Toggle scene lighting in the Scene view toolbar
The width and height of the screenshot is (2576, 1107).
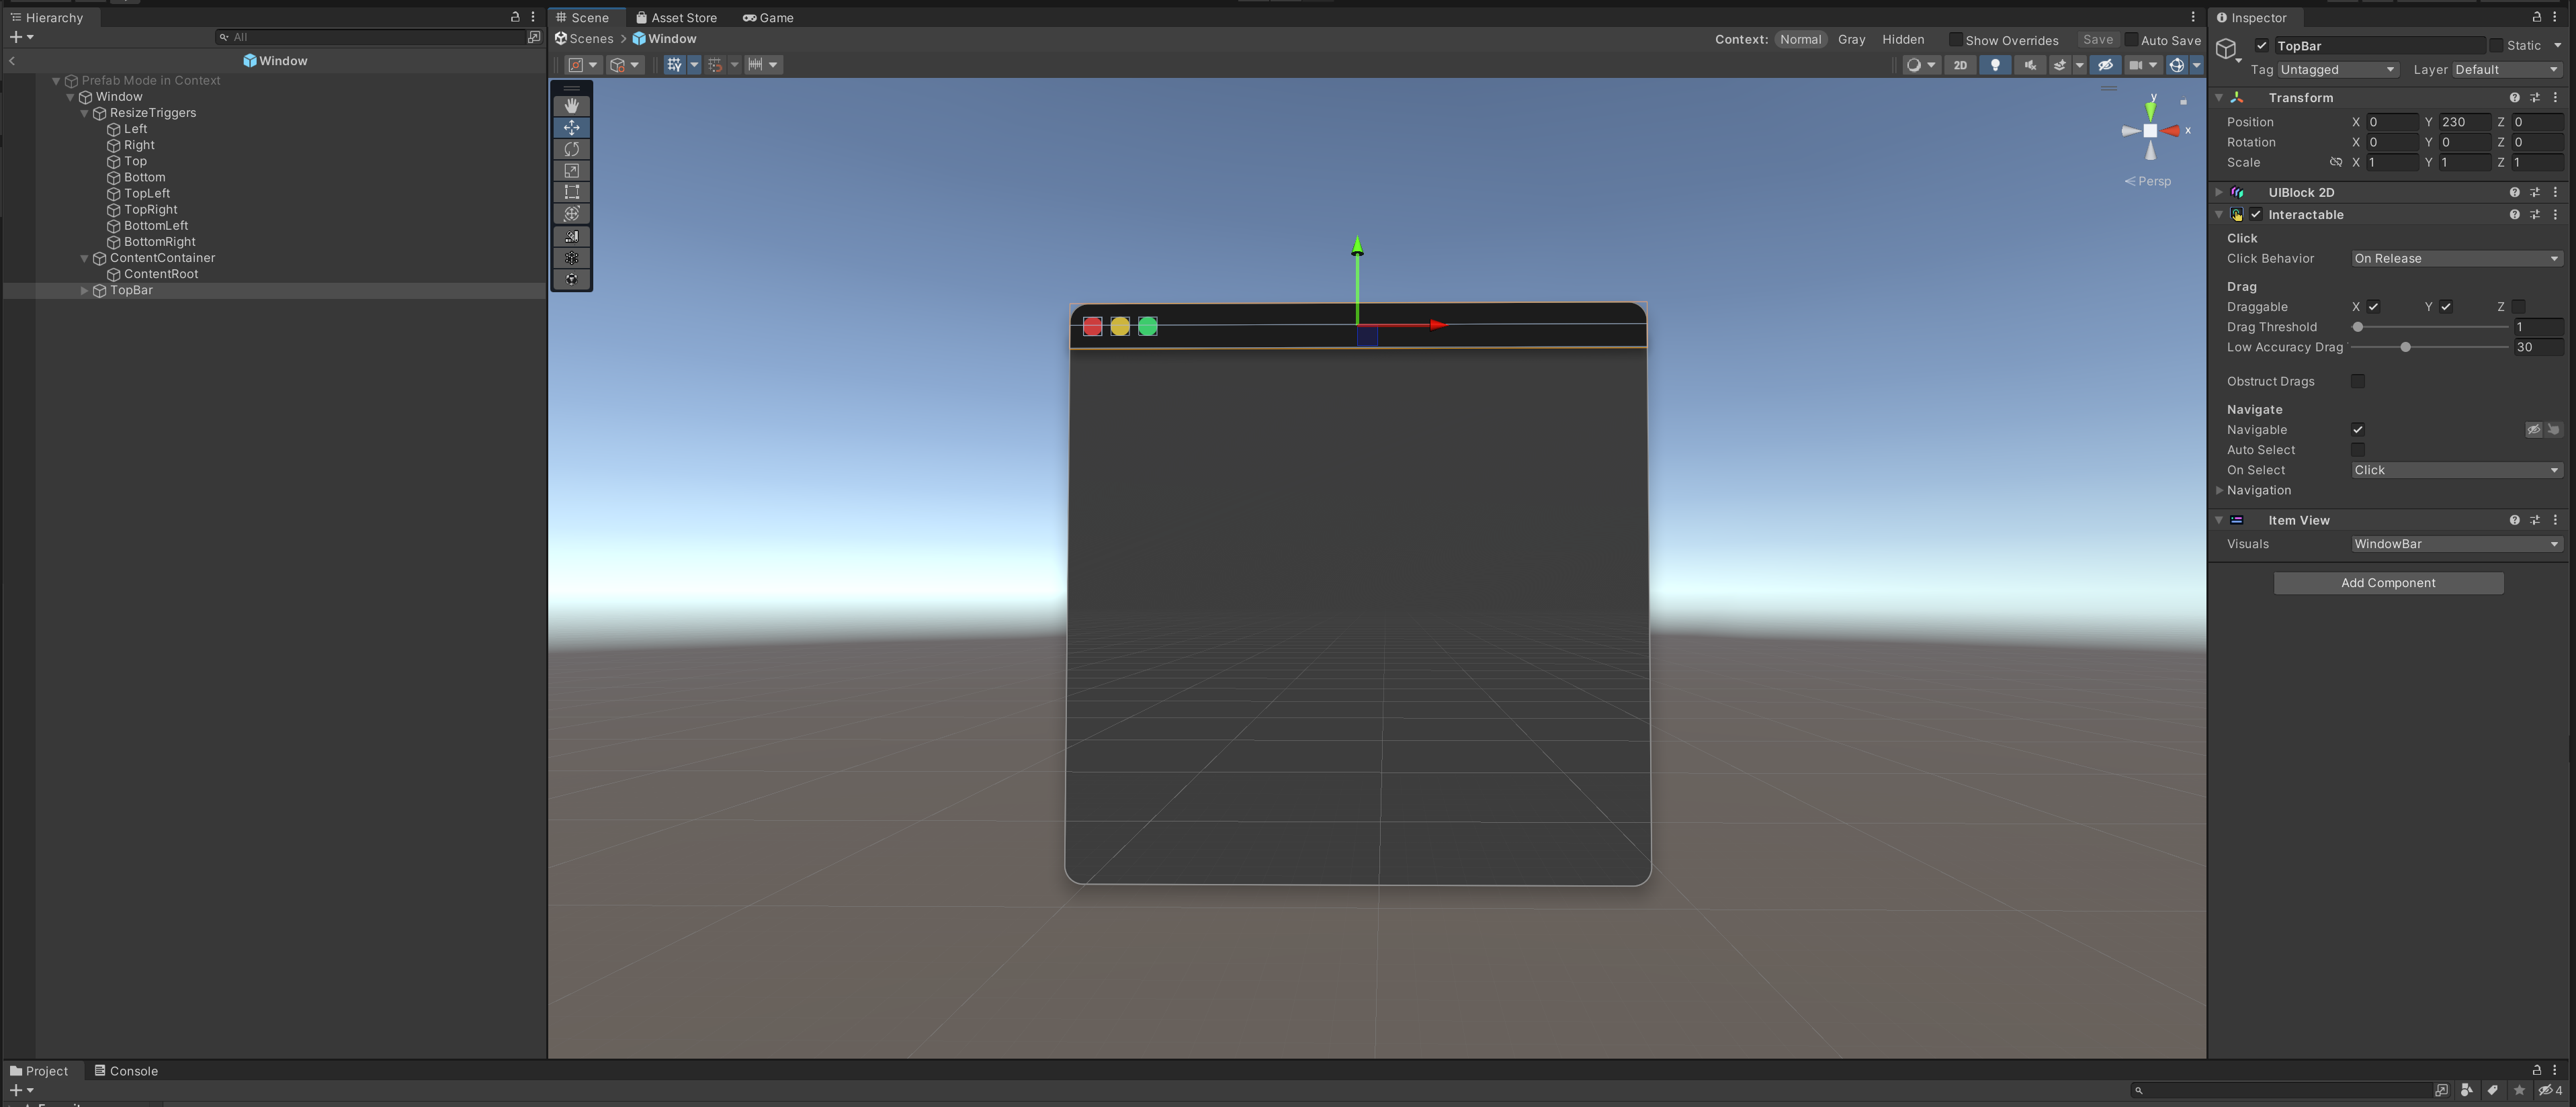[x=1995, y=64]
